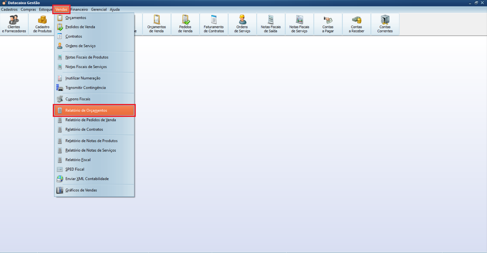The height and width of the screenshot is (253, 487).
Task: Click Contas a Pagar toolbar icon
Action: (328, 24)
